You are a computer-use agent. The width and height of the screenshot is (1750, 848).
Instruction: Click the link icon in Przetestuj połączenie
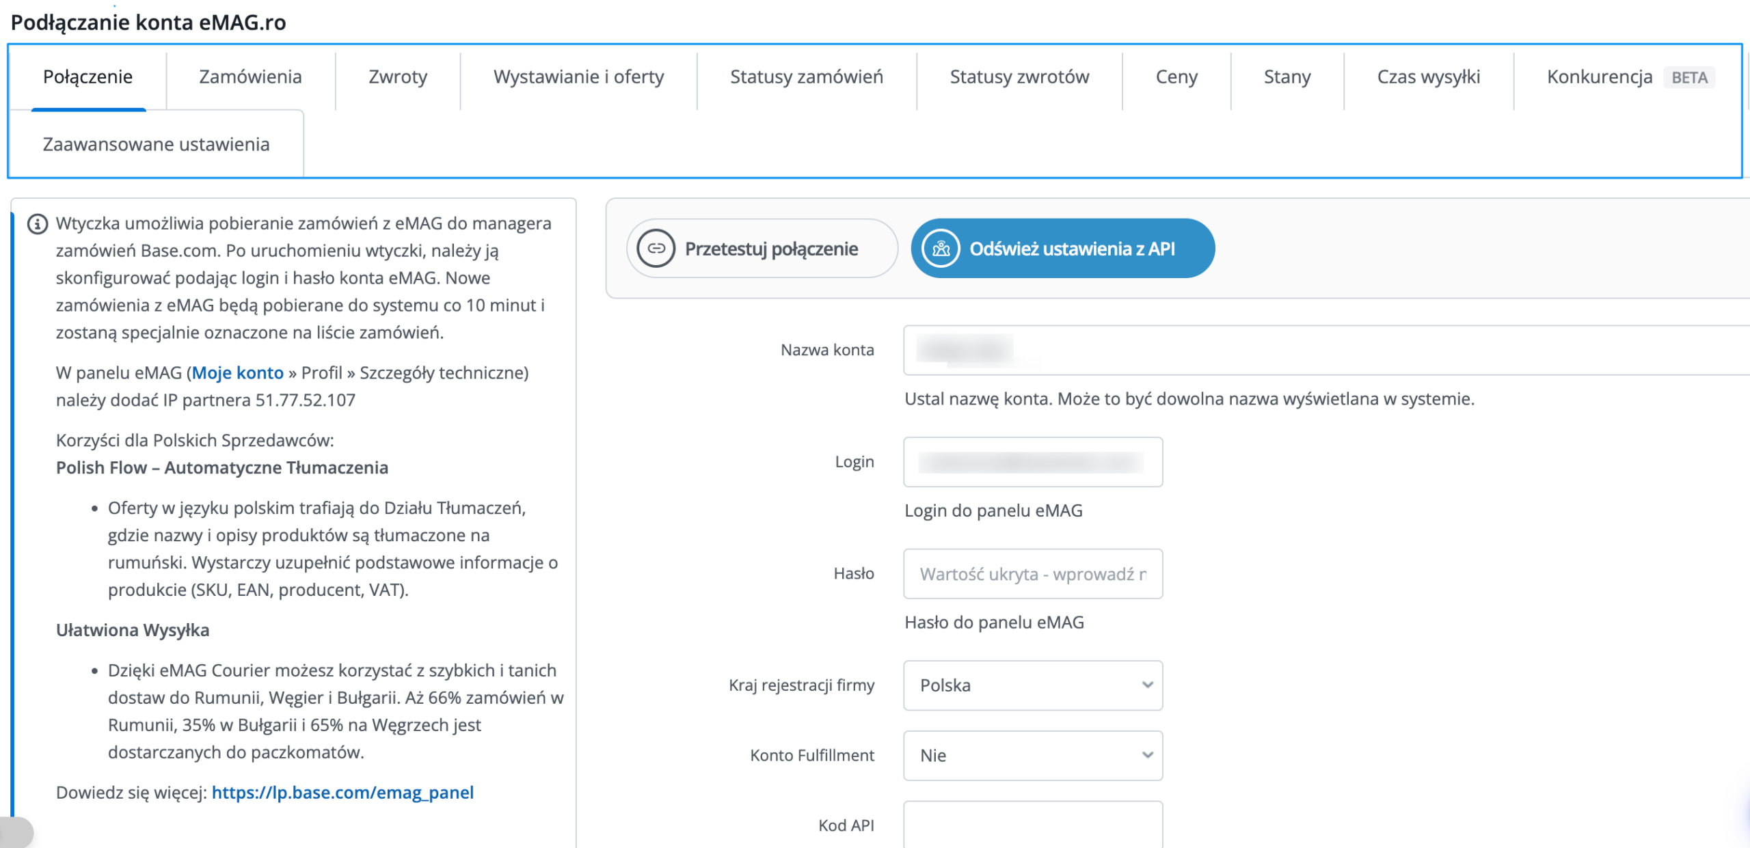pyautogui.click(x=656, y=249)
